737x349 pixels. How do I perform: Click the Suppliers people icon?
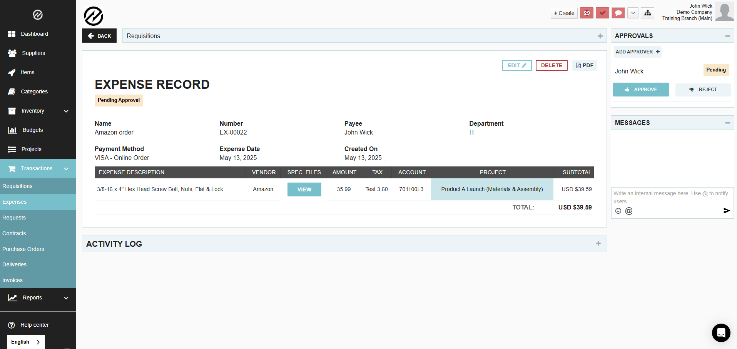click(12, 53)
